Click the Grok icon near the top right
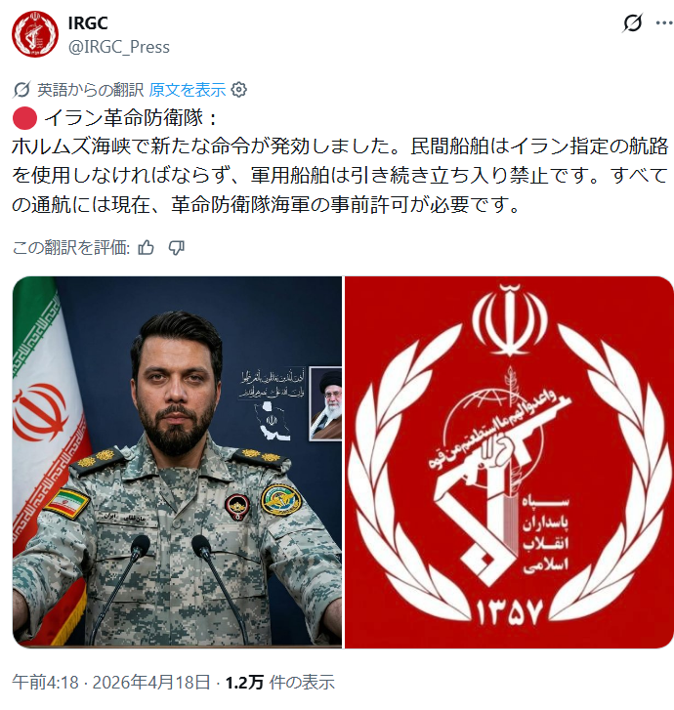Screen dimensions: 674x710 point(632,22)
